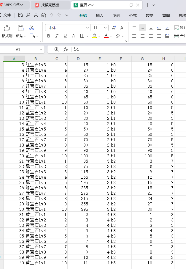Toggle underline formatting
Image resolution: width=186 pixels, height=269 pixels.
65,36
